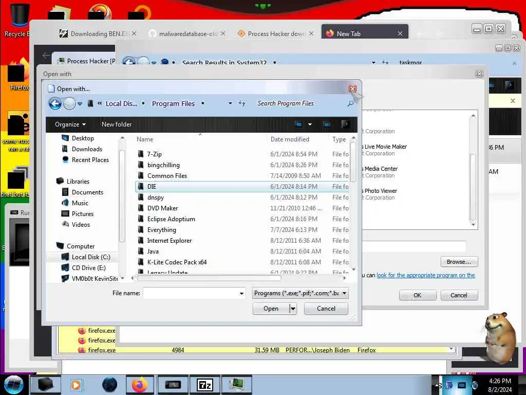Cancel the file browse dialog
The height and width of the screenshot is (395, 526).
[x=326, y=309]
